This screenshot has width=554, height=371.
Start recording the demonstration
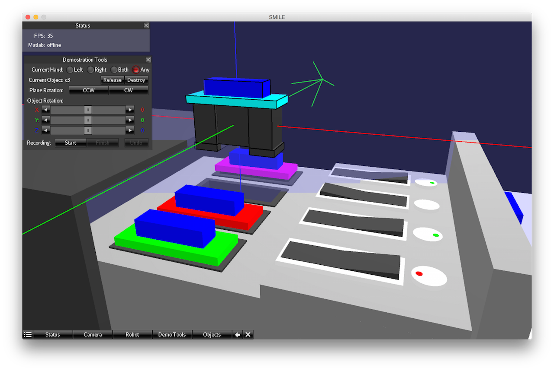[x=71, y=143]
